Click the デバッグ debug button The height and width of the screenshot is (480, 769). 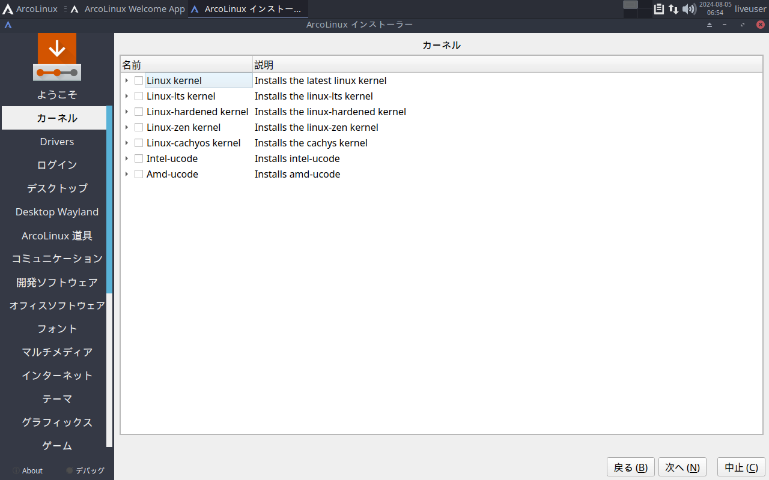tap(85, 471)
